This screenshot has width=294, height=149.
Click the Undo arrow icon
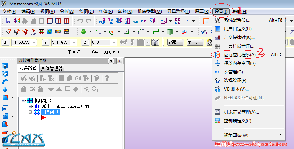click(80, 21)
